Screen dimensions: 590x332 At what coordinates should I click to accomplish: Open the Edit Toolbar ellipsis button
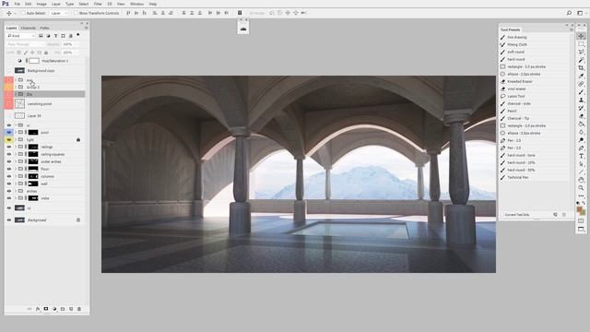[x=581, y=196]
